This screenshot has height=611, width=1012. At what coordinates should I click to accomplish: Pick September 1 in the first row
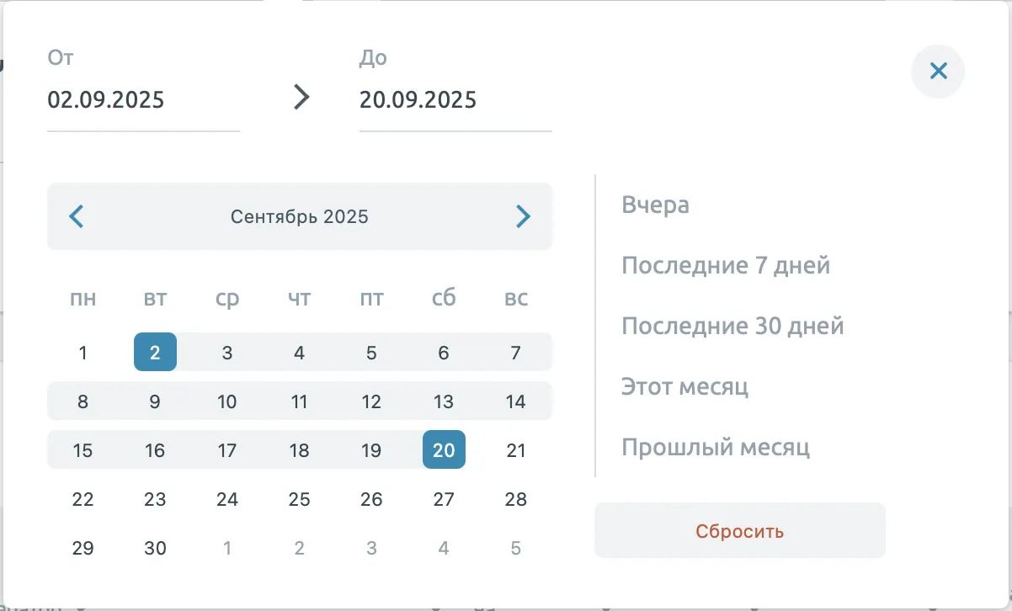(83, 353)
